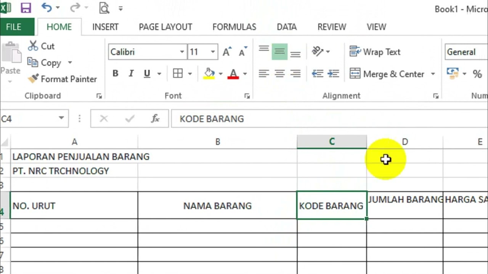This screenshot has width=488, height=274.
Task: Toggle Italic formatting
Action: point(131,74)
